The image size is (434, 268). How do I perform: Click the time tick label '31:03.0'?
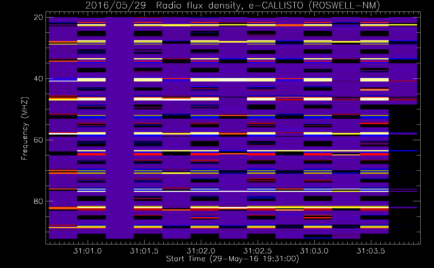(x=314, y=251)
